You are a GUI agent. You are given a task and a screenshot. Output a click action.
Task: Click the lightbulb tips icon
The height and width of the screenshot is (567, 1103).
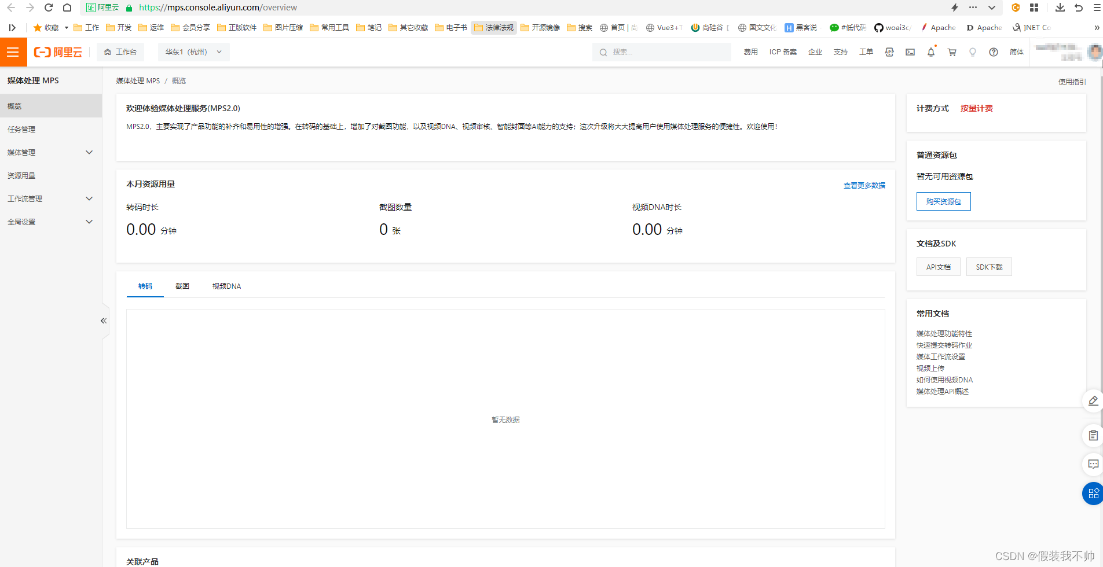[x=973, y=52]
